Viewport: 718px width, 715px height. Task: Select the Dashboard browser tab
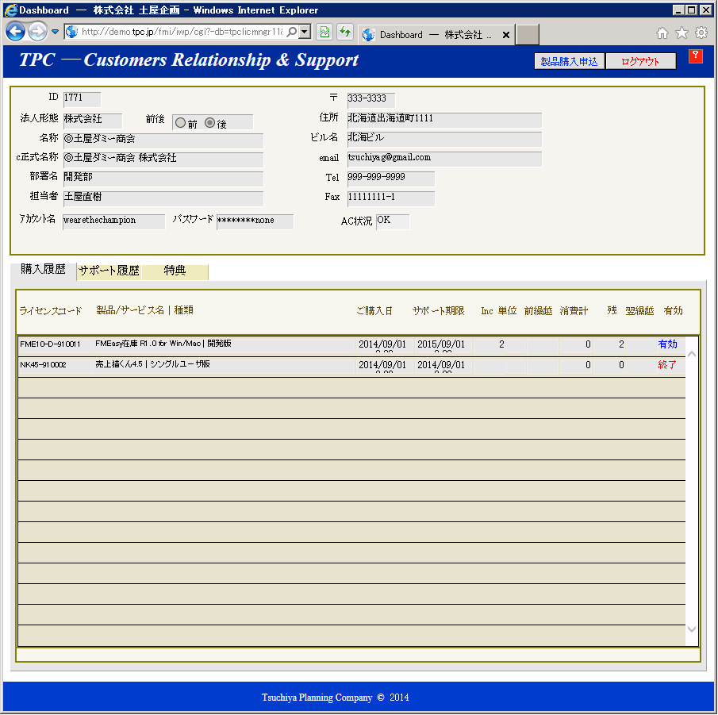click(435, 35)
